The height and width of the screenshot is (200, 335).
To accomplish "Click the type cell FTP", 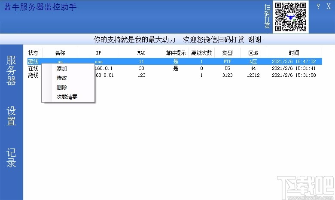I will [227, 61].
